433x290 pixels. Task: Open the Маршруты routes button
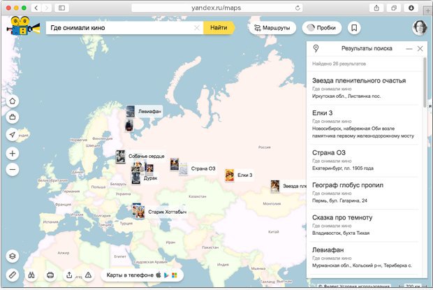(x=272, y=28)
